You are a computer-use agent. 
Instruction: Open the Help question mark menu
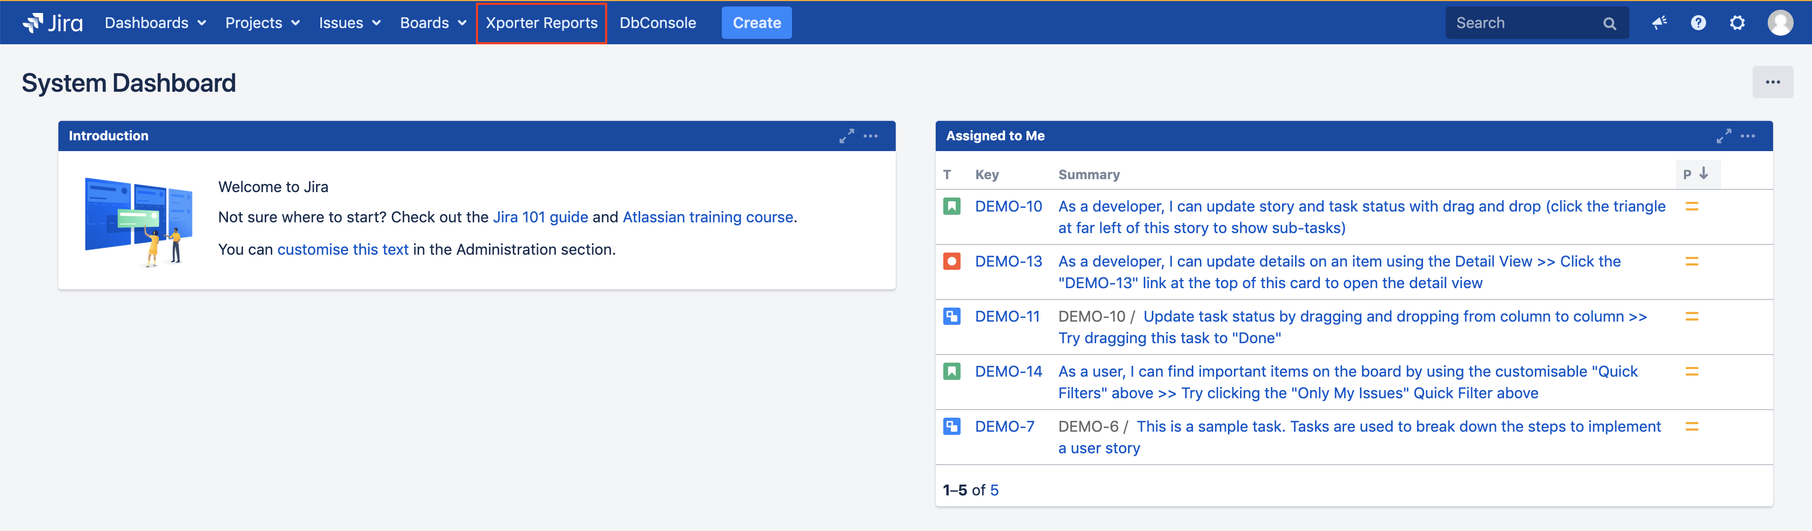pyautogui.click(x=1698, y=23)
